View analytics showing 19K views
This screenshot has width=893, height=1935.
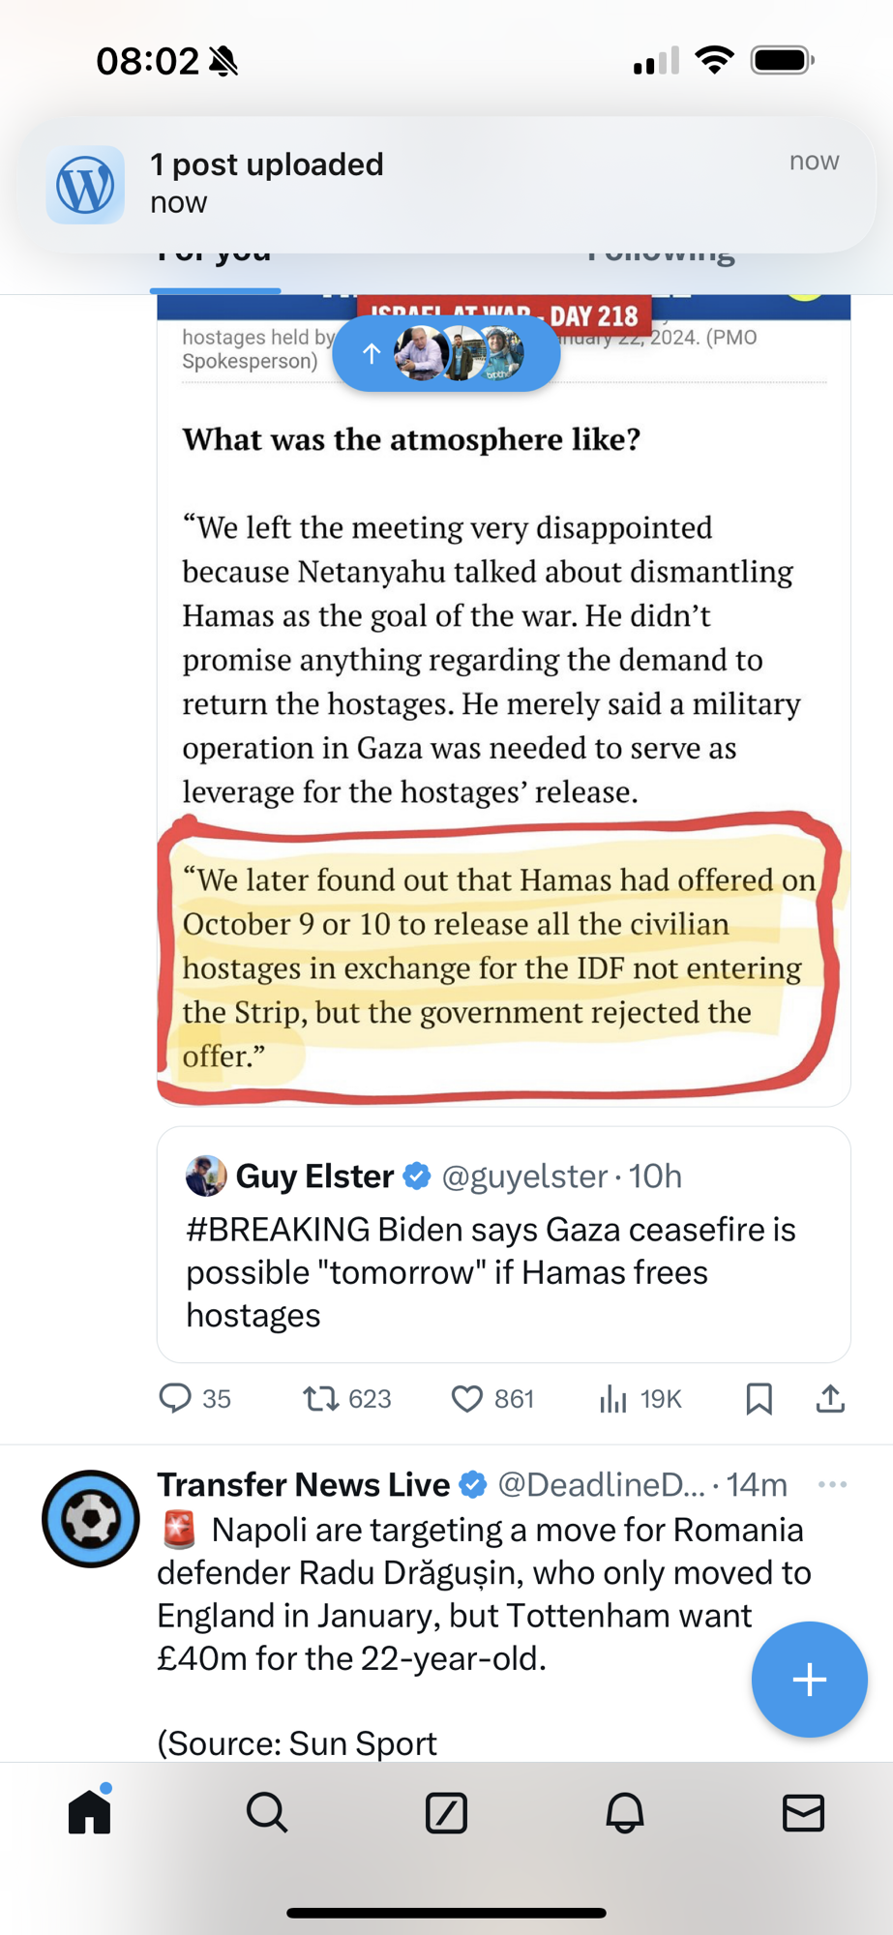(613, 1399)
